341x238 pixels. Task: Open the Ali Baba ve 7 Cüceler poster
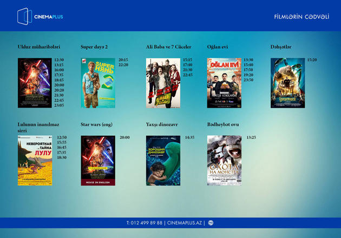[x=163, y=83]
